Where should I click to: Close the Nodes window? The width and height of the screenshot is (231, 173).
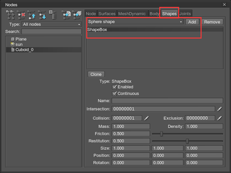click(x=225, y=5)
